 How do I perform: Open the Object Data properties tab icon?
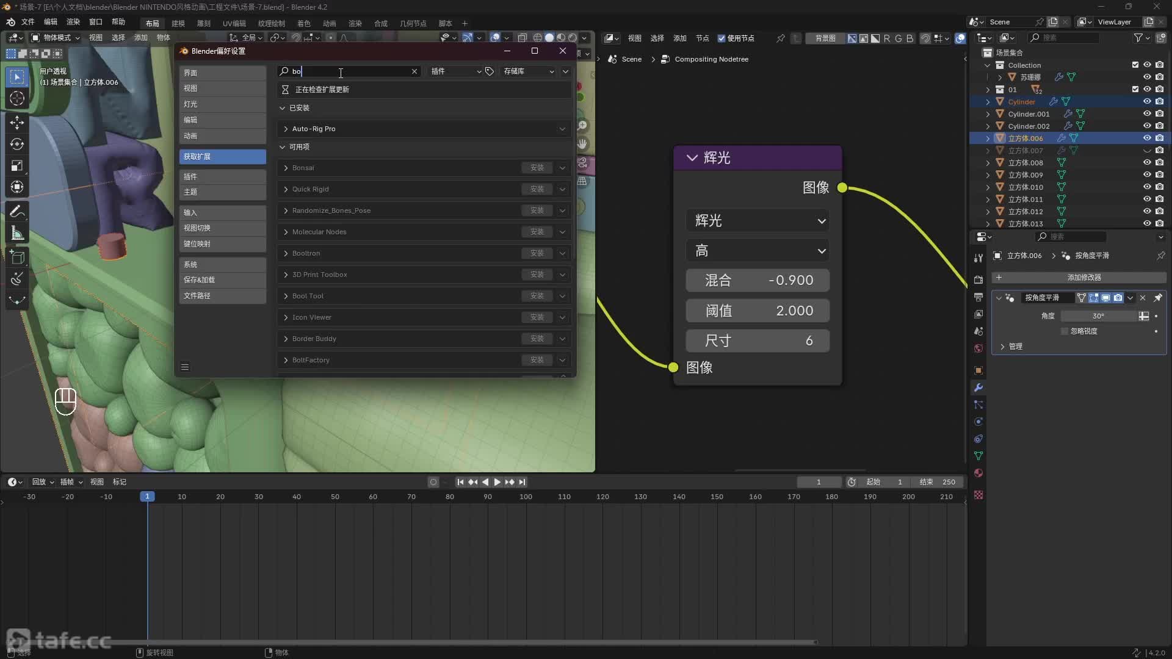[978, 456]
